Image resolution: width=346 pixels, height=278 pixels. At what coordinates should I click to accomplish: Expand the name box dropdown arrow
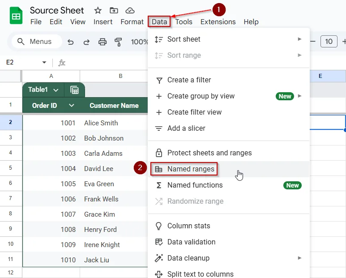point(44,62)
